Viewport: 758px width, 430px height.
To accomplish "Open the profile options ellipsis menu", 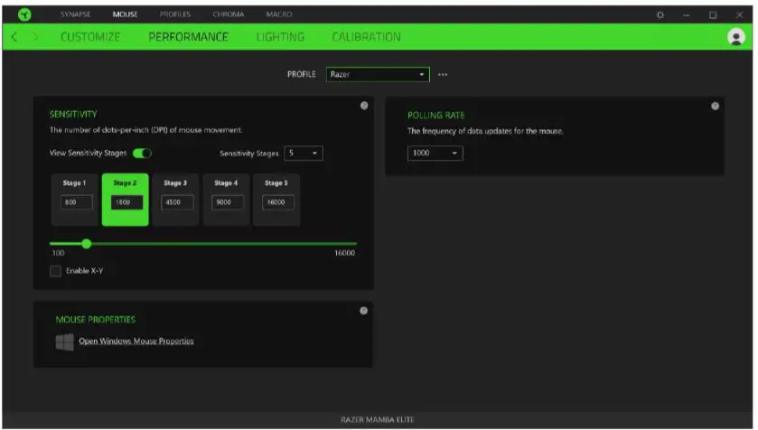I will (443, 74).
